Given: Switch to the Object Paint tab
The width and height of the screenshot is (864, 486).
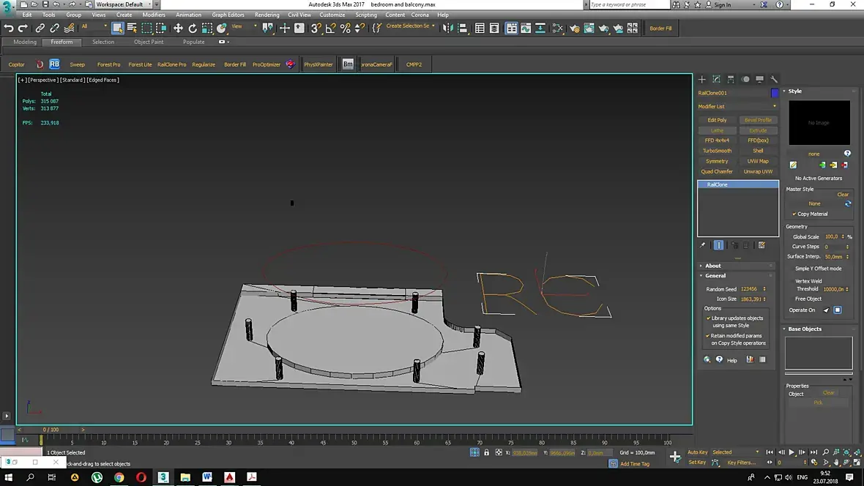Looking at the screenshot, I should pyautogui.click(x=149, y=42).
